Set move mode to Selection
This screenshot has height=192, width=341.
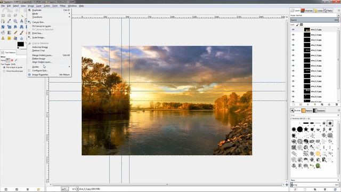tap(12, 60)
